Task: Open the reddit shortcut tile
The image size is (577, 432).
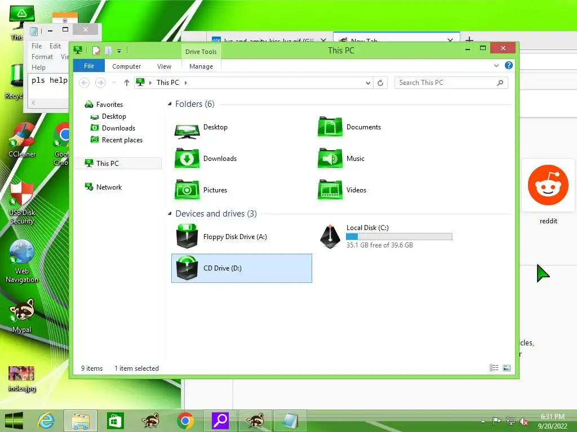Action: coord(548,184)
